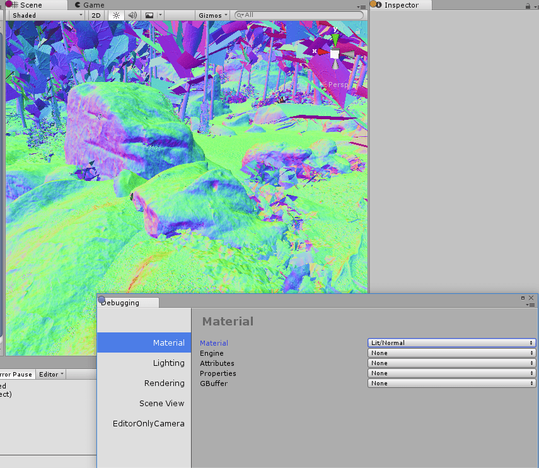The image size is (539, 468).
Task: Open the Lit/Normal Material dropdown
Action: [x=451, y=343]
